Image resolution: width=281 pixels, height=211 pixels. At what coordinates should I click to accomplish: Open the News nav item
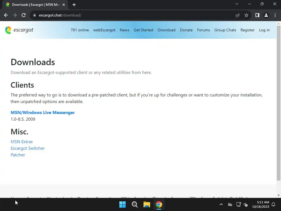pyautogui.click(x=125, y=30)
